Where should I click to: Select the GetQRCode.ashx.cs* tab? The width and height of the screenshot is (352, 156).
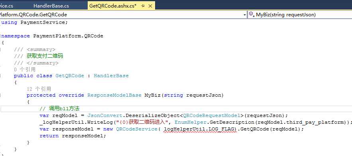tap(113, 6)
